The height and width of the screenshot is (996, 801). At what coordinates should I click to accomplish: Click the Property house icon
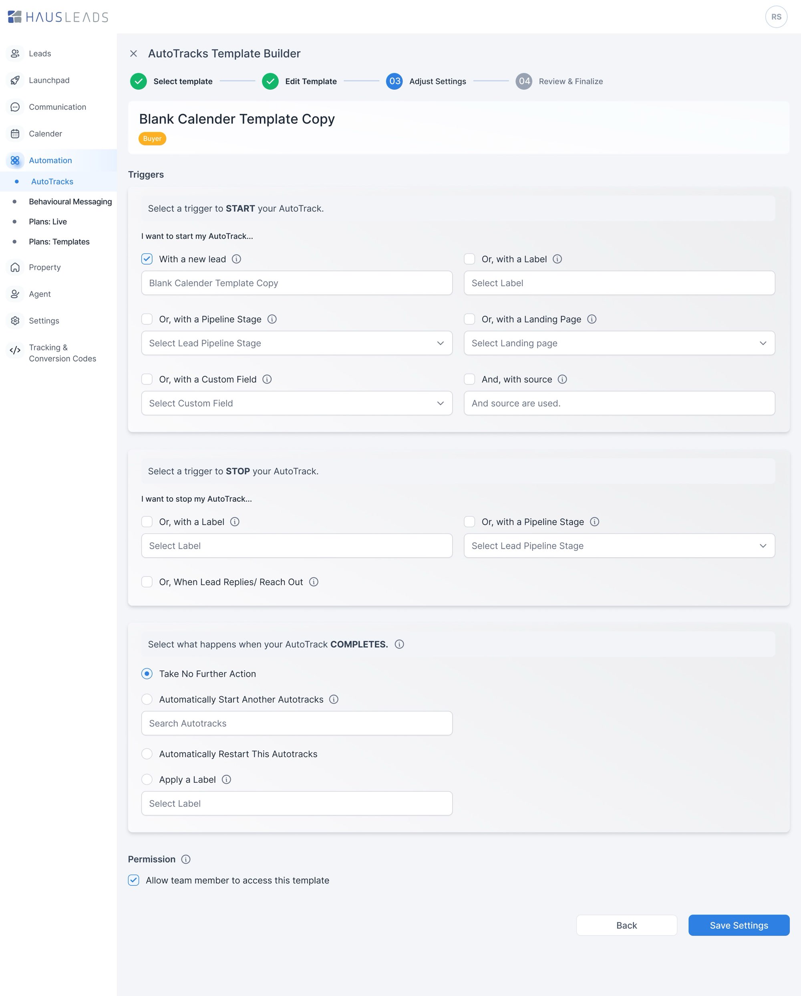click(x=15, y=267)
